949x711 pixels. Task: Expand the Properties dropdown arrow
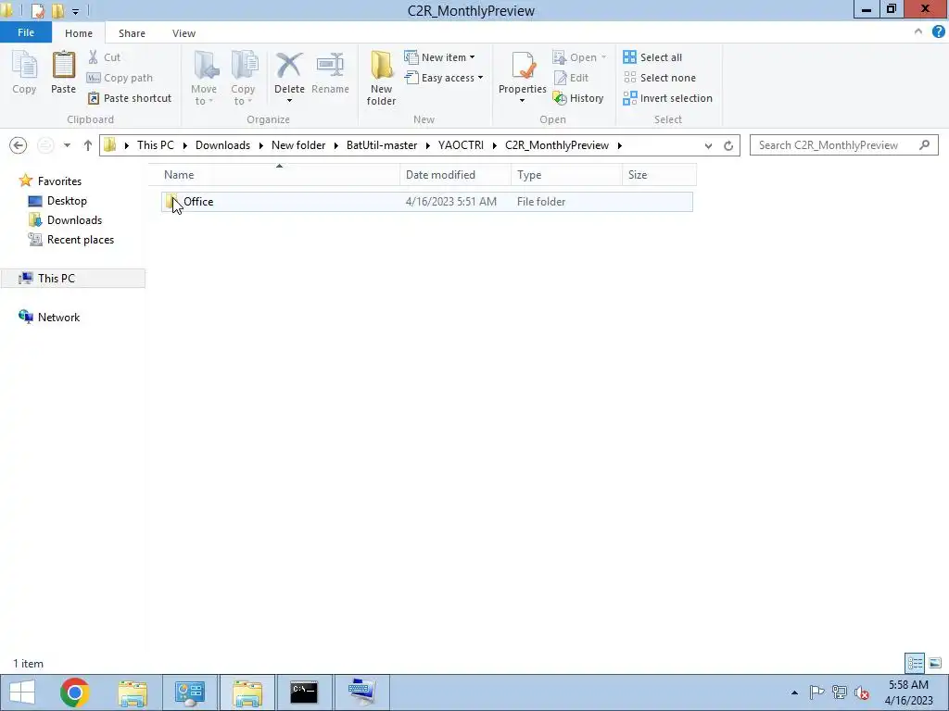(x=523, y=101)
